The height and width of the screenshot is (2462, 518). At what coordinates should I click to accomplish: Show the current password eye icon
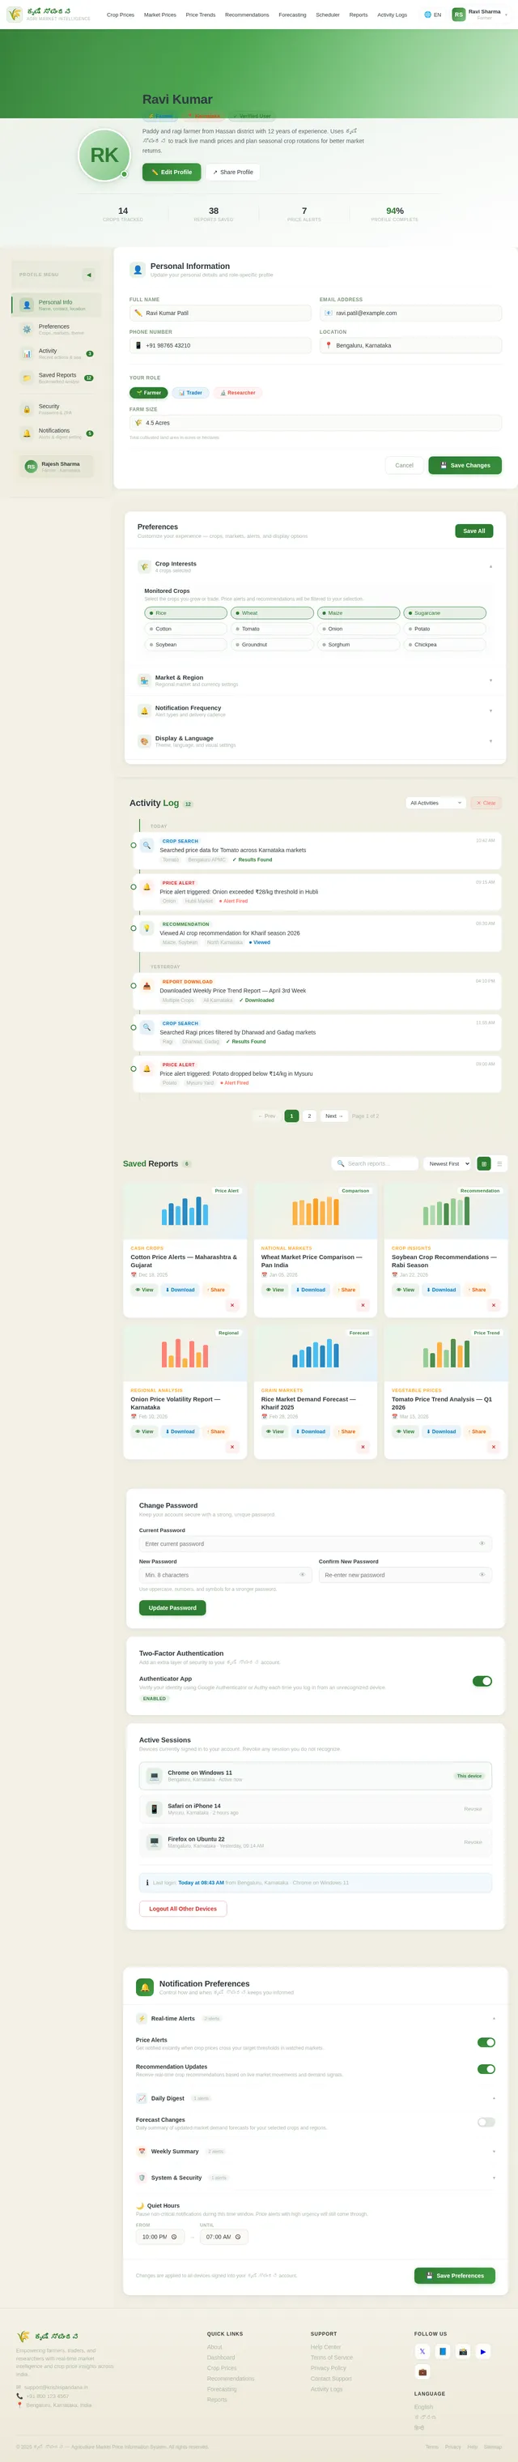pyautogui.click(x=482, y=1543)
